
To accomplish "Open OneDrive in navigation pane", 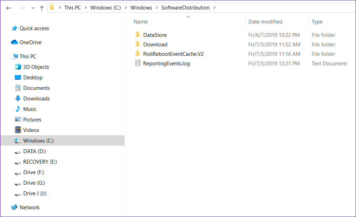I will (x=31, y=42).
